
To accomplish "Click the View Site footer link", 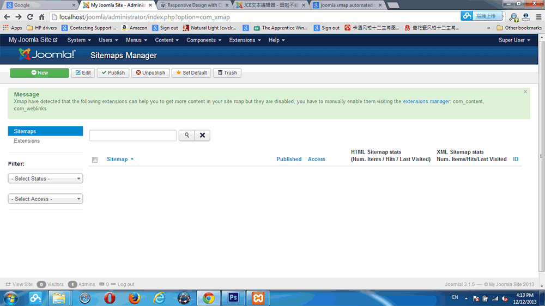I will [19, 284].
